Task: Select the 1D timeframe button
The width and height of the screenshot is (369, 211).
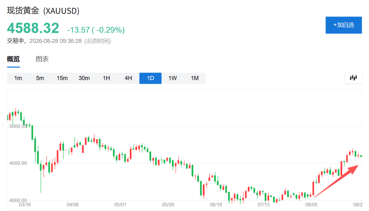Action: [x=150, y=78]
